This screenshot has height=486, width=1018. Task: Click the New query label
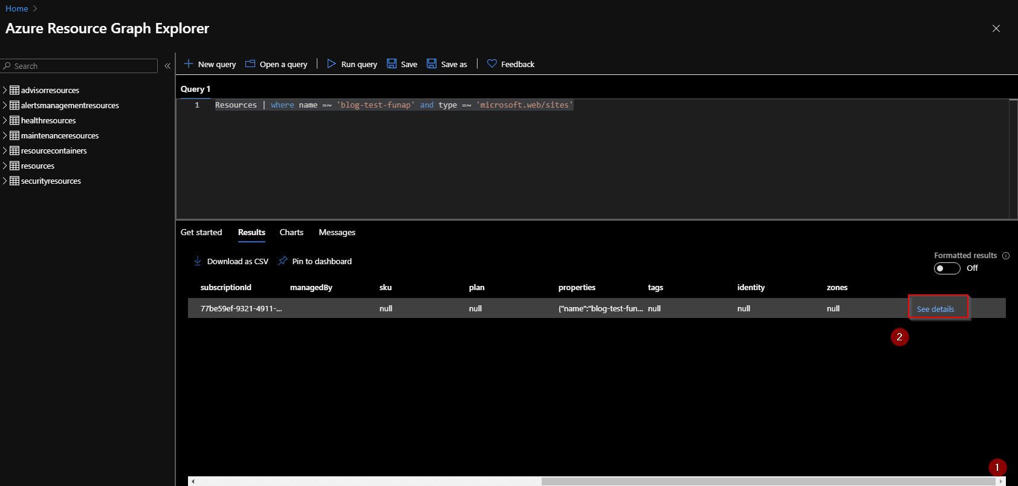pos(217,64)
